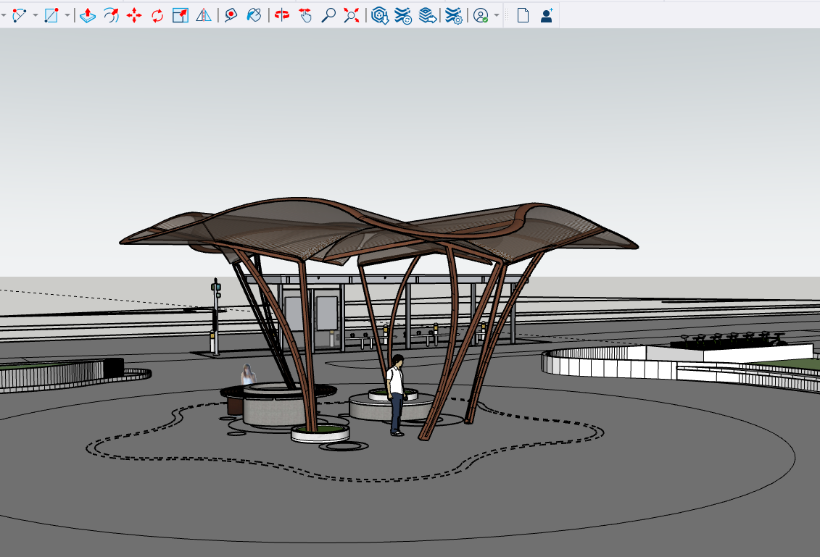Select the Flip mirror tool

204,15
